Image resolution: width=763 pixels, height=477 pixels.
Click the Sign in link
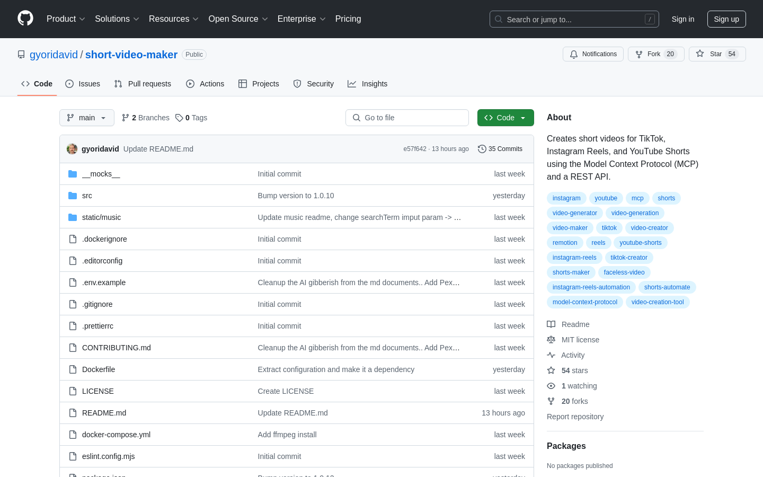tap(683, 19)
